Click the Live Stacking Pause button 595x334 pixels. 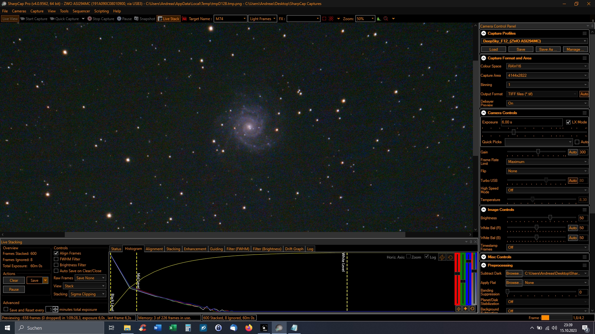[x=14, y=289]
